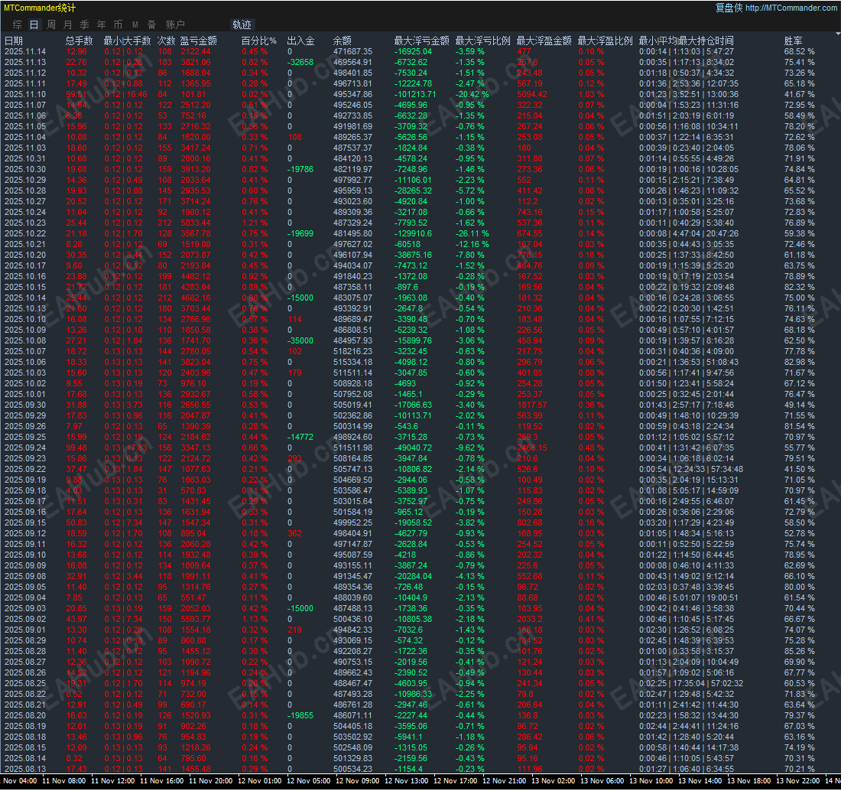Click the MTCommander统计 title text
This screenshot has width=841, height=791.
pos(40,8)
